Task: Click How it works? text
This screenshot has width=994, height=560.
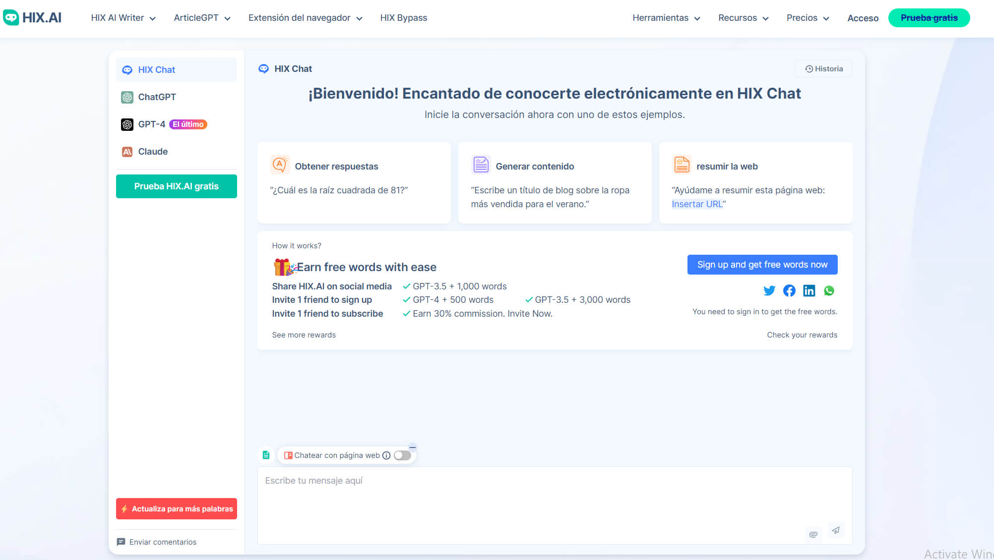Action: click(x=297, y=246)
